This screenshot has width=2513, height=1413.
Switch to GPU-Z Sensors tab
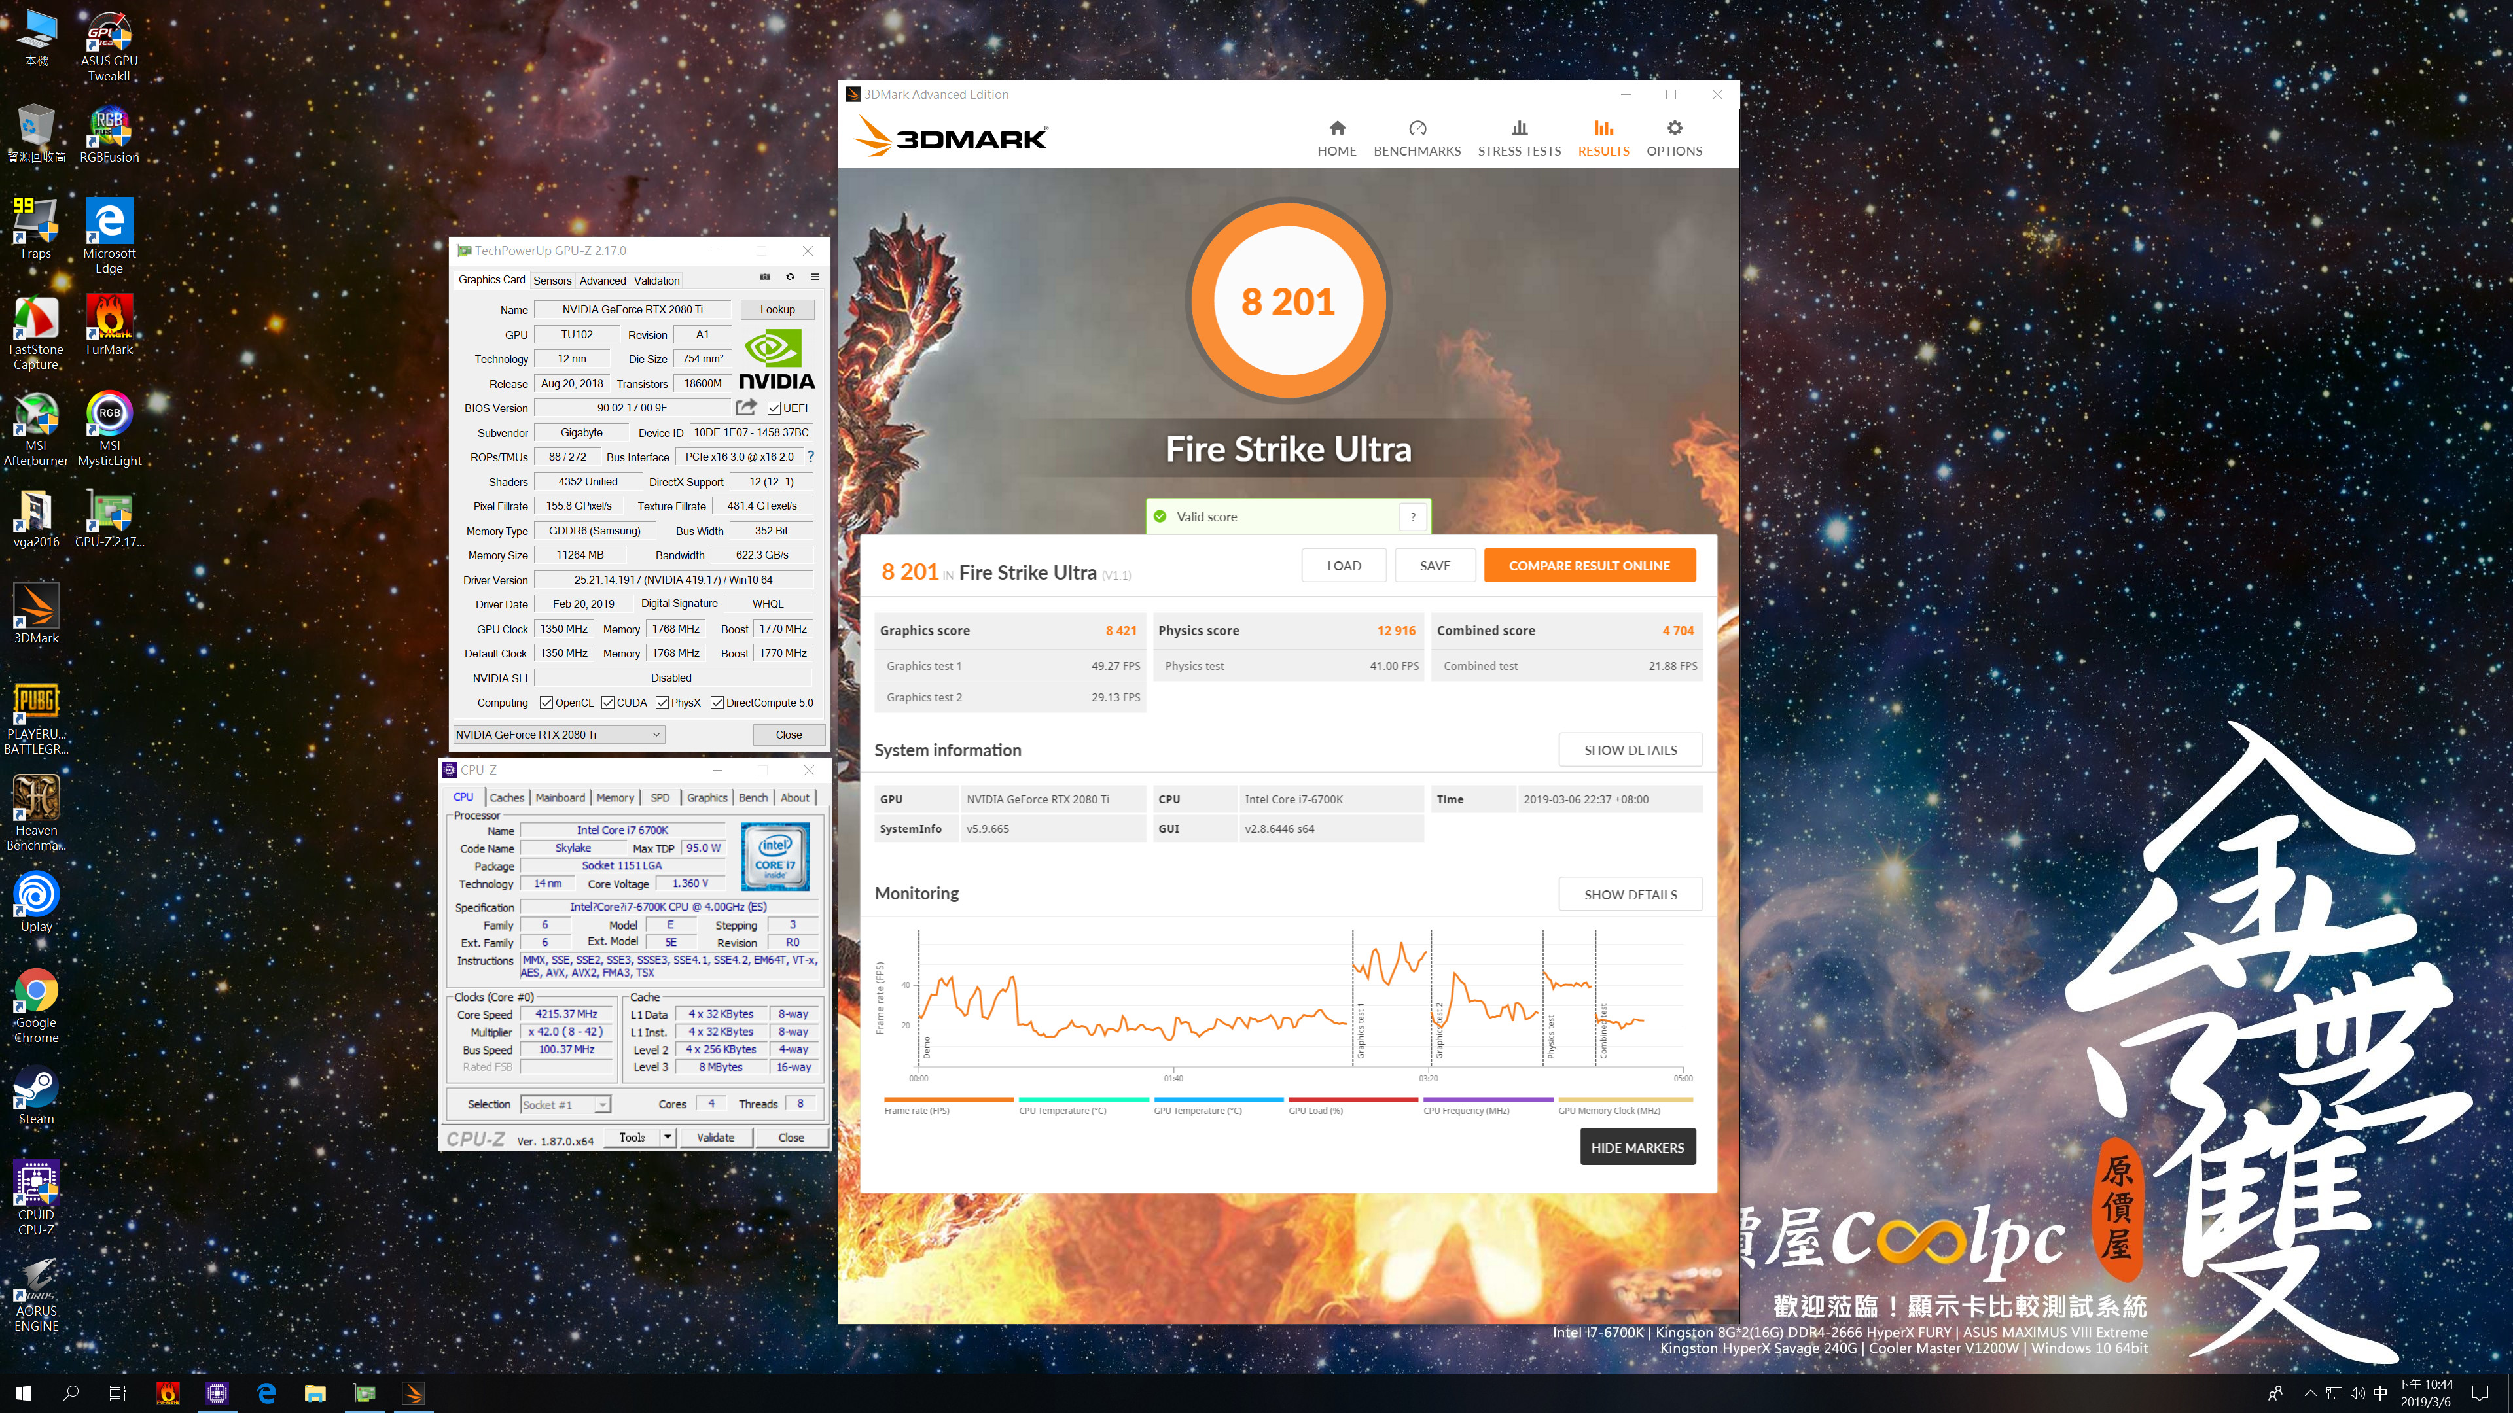click(x=552, y=280)
